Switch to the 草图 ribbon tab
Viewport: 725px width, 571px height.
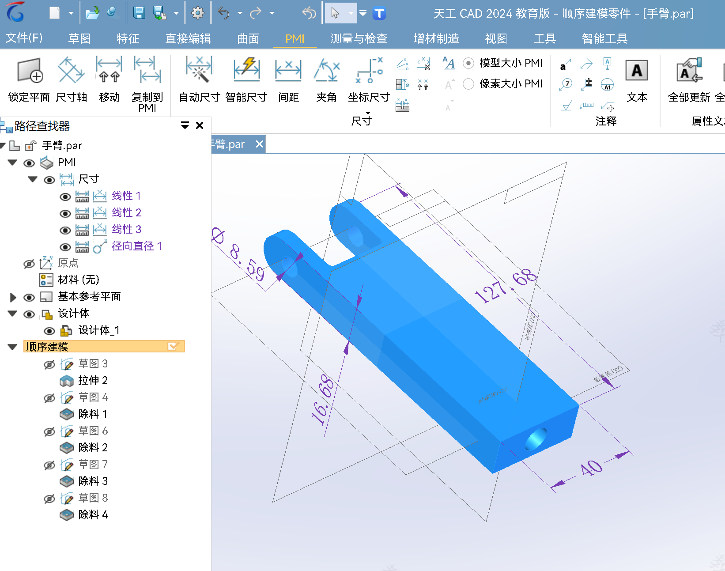[79, 39]
